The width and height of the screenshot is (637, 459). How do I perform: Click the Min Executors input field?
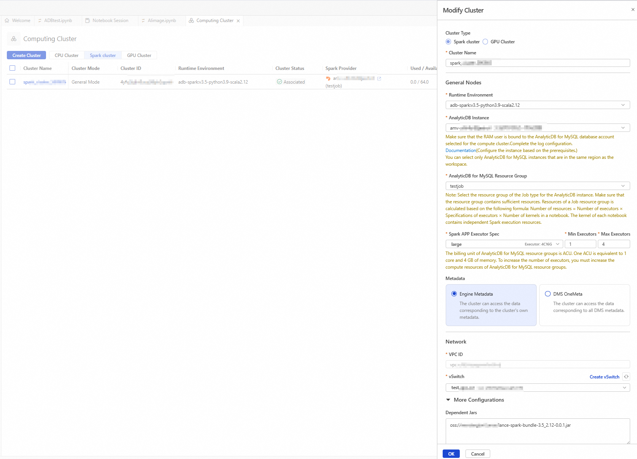coord(580,244)
